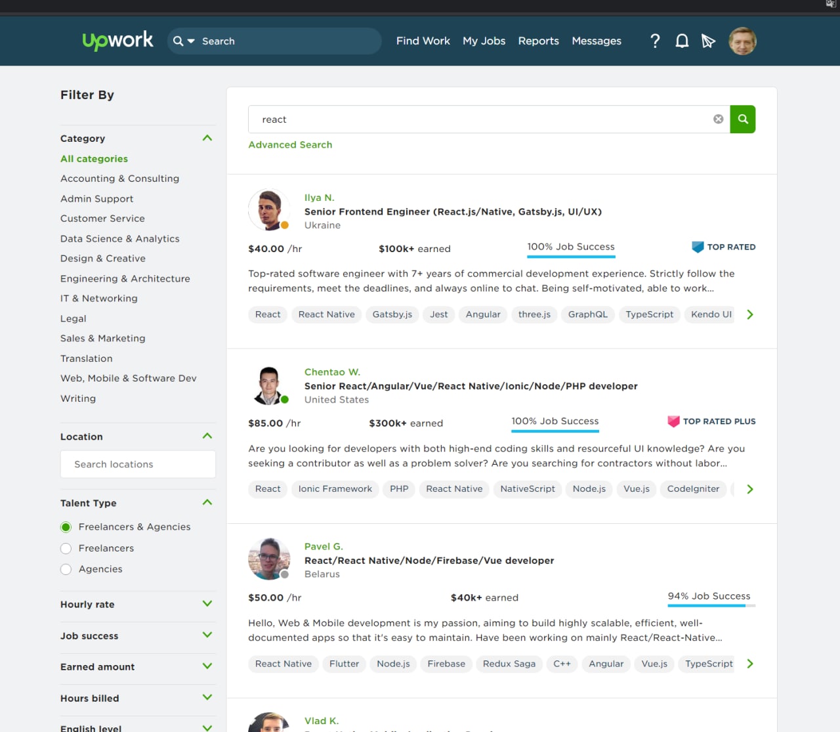Filter by Writing category
This screenshot has height=732, width=840.
pos(78,398)
